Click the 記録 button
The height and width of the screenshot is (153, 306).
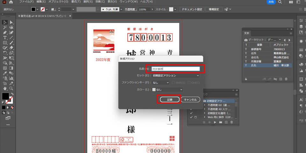[x=169, y=99]
